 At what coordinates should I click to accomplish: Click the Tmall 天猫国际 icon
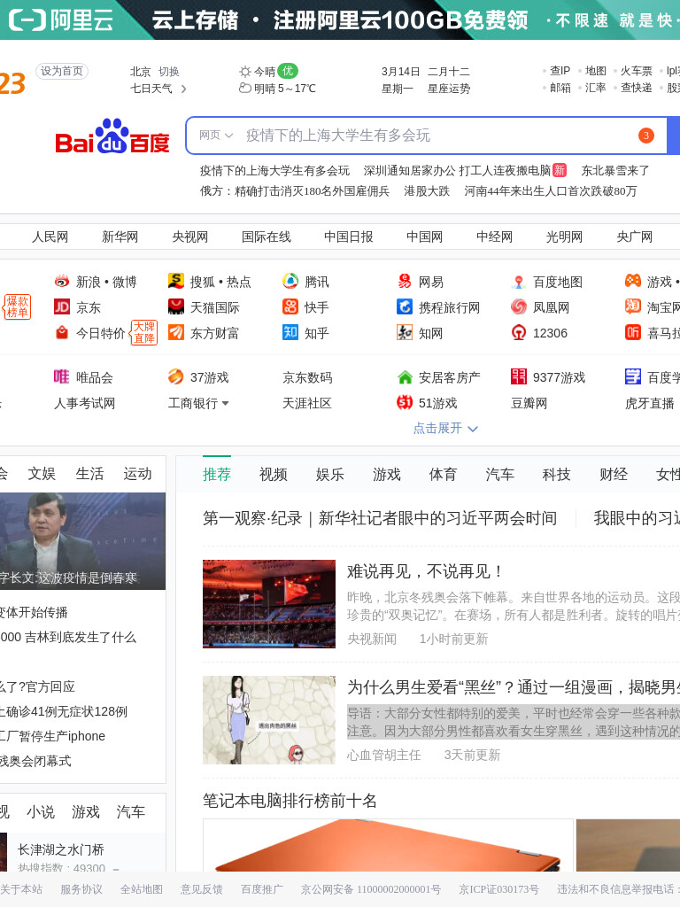[x=176, y=307]
